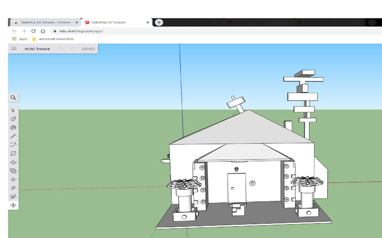Select the Tape Measure tool
Image resolution: width=382 pixels, height=238 pixels.
(14, 188)
